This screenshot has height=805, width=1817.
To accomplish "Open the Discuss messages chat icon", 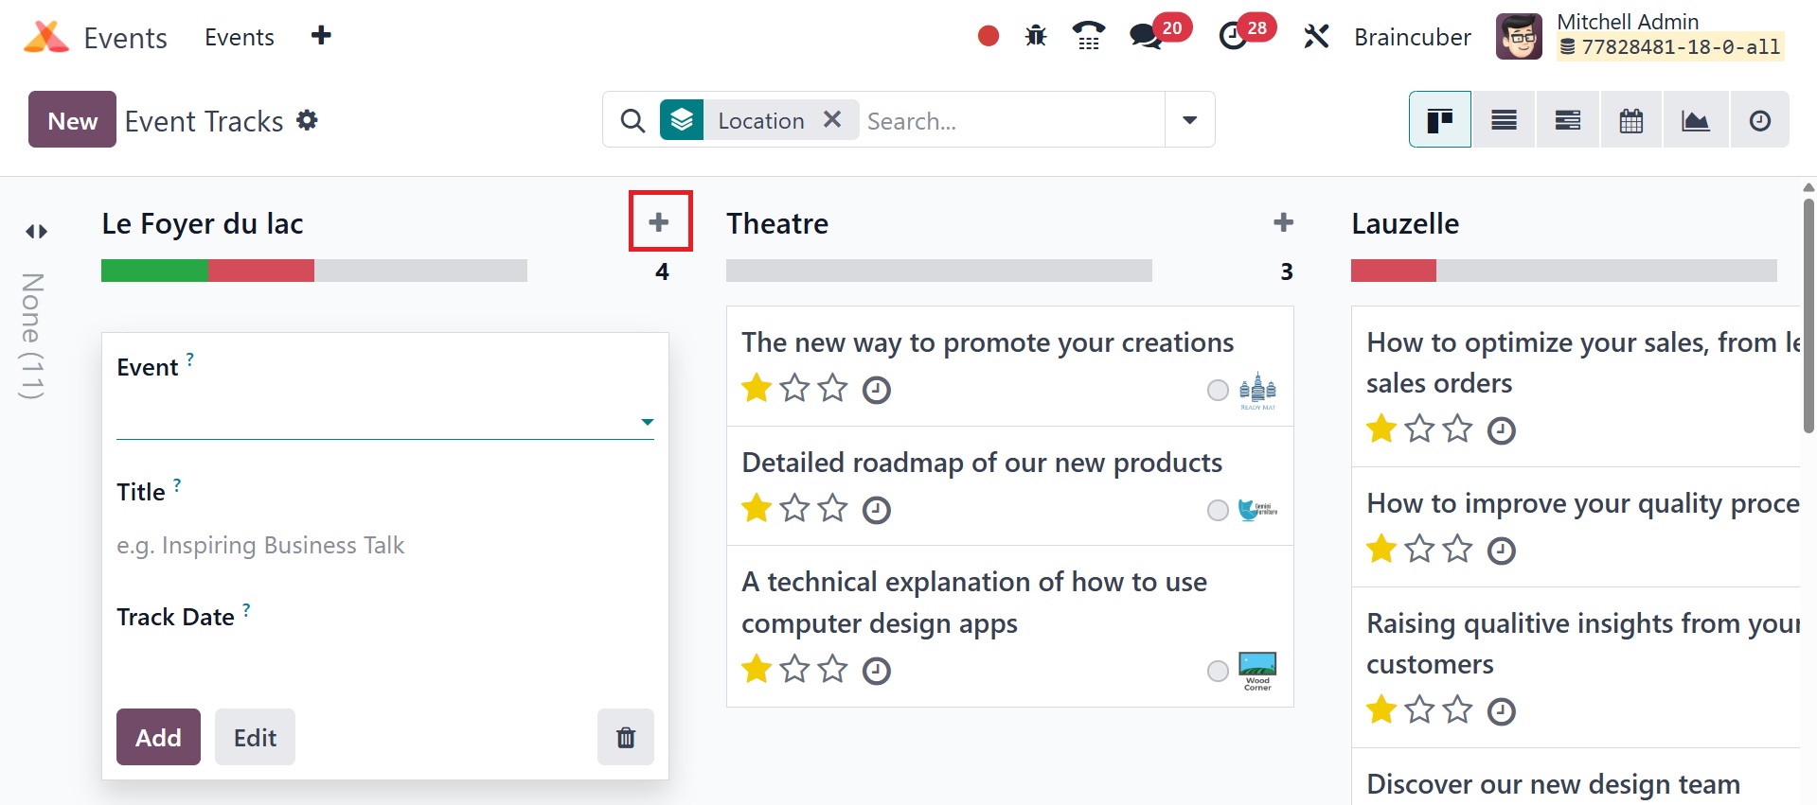I will point(1145,37).
